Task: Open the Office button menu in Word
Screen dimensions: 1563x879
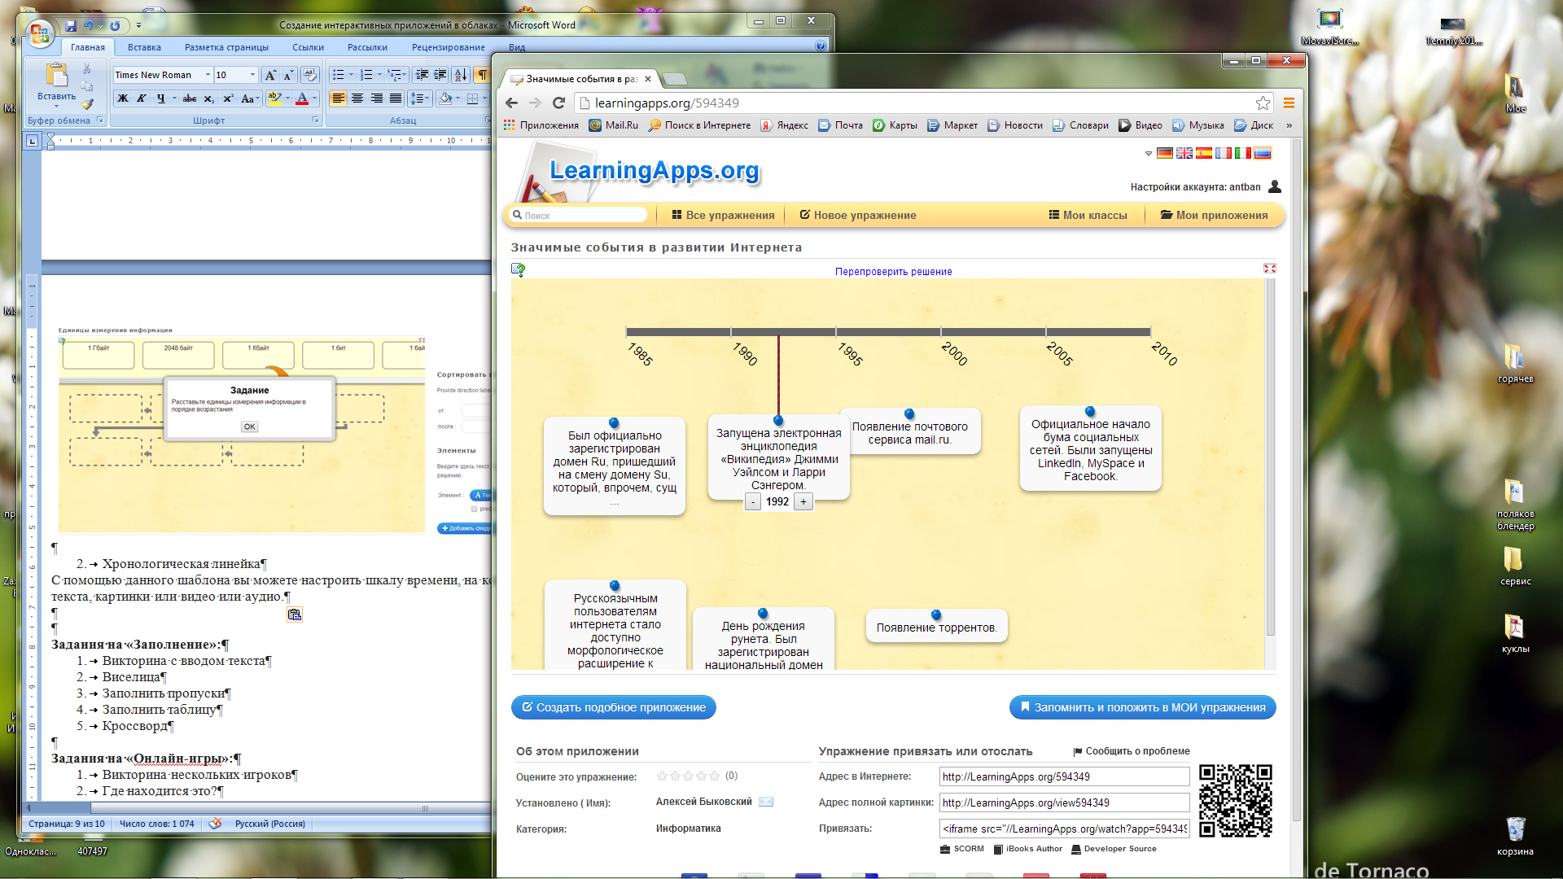Action: tap(39, 33)
